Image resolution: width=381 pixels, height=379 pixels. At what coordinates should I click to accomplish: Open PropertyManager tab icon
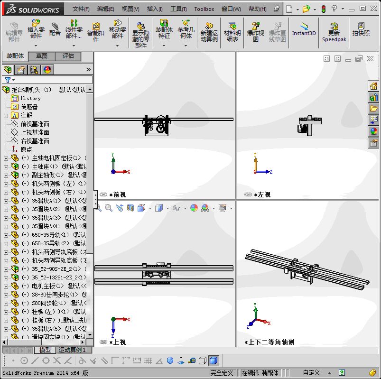21,70
